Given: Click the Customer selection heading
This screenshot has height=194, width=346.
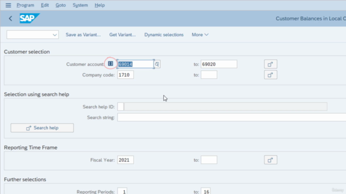Looking at the screenshot, I should [27, 52].
